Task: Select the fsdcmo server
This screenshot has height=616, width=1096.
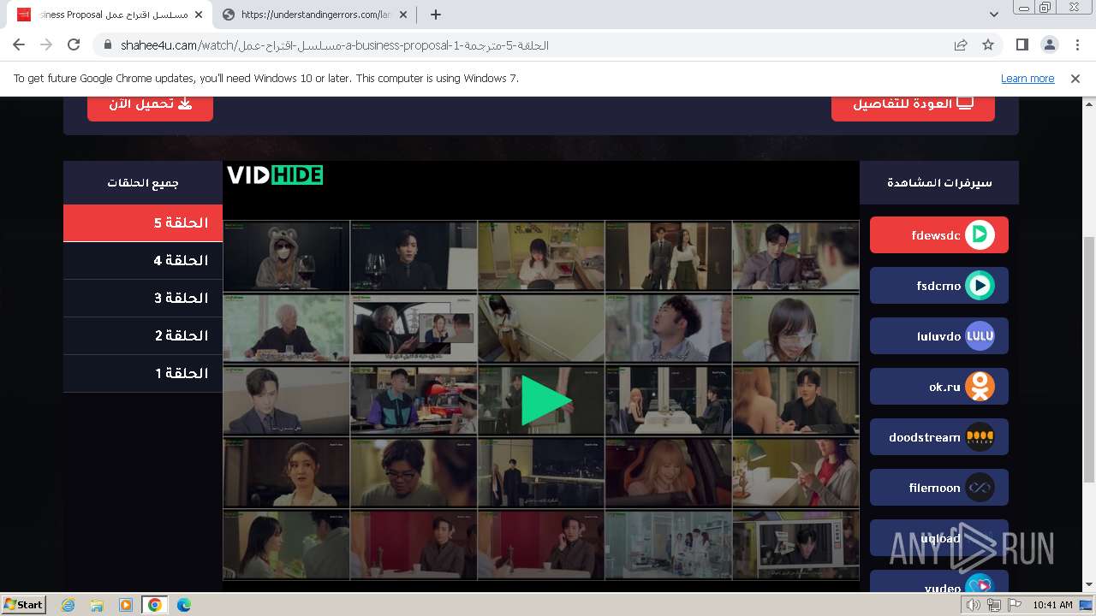Action: pos(938,286)
